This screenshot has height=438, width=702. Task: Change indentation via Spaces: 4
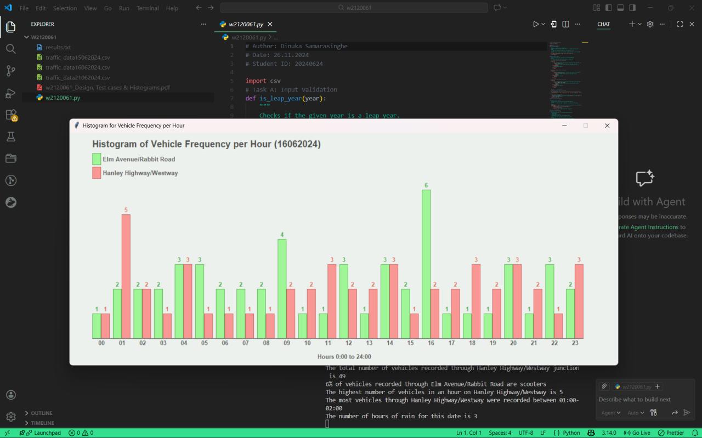(500, 433)
